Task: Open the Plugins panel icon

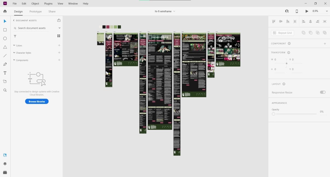Action: pos(5,172)
